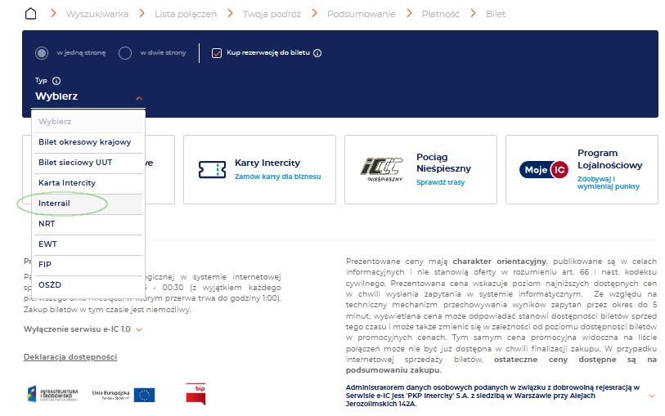Expand 'Wyłączenie serwisu e-IC 1.0' section

83,329
